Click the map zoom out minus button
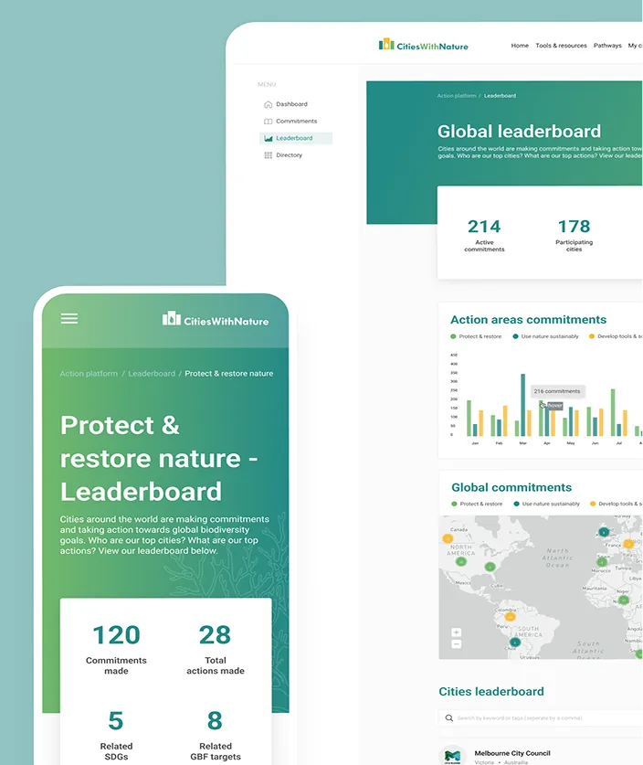The height and width of the screenshot is (765, 643). pyautogui.click(x=457, y=644)
